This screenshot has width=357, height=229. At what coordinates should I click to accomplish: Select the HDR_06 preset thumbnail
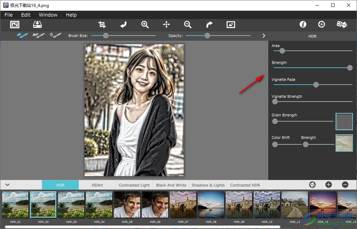155,204
